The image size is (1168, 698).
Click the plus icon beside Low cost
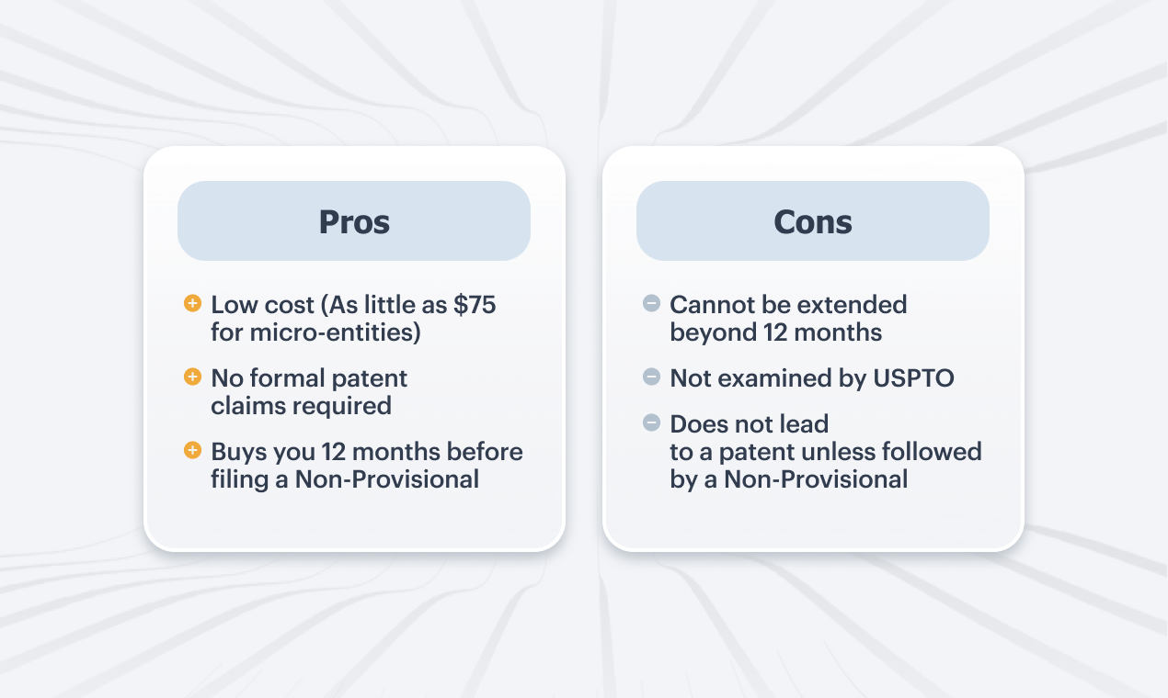pyautogui.click(x=192, y=302)
